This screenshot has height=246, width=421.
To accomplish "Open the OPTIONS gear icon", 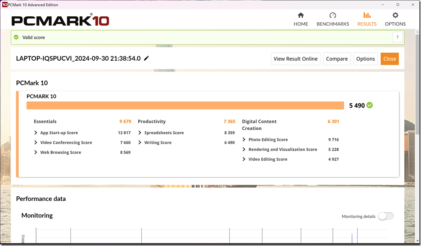I will click(395, 15).
